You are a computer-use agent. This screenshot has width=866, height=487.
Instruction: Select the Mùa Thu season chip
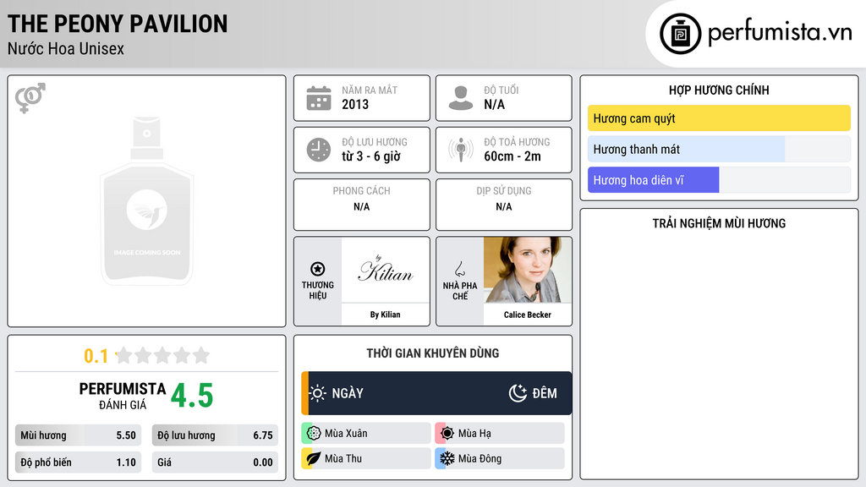(366, 459)
